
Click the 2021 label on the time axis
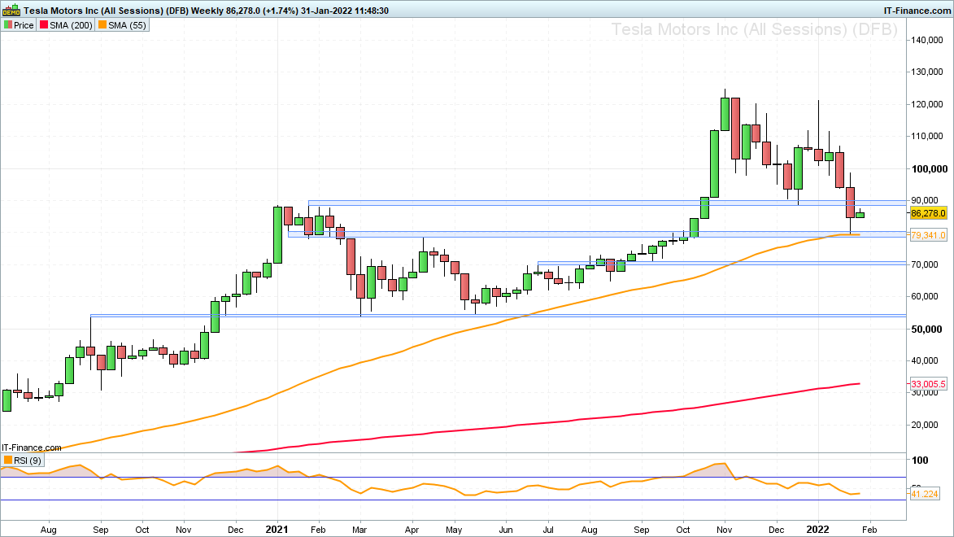[277, 529]
